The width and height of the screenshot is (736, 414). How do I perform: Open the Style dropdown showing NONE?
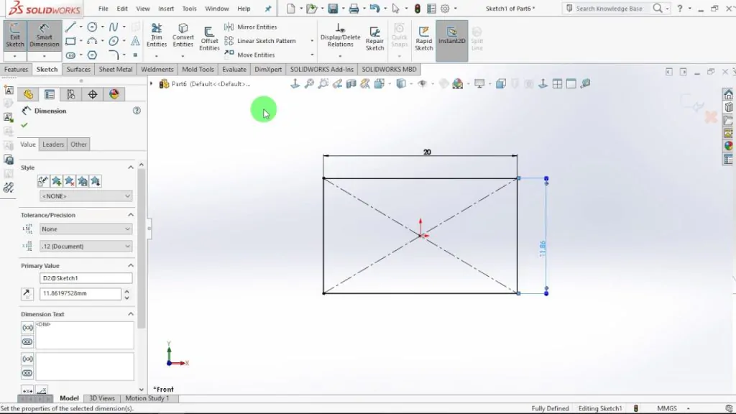point(86,195)
